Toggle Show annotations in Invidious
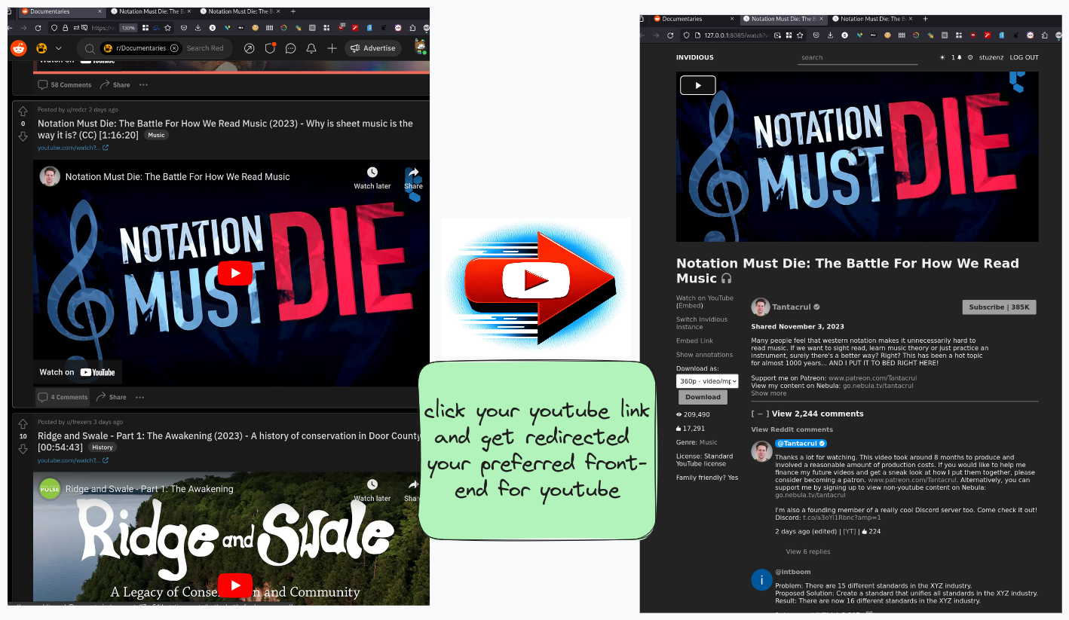Screen dimensions: 1069x620 point(704,355)
